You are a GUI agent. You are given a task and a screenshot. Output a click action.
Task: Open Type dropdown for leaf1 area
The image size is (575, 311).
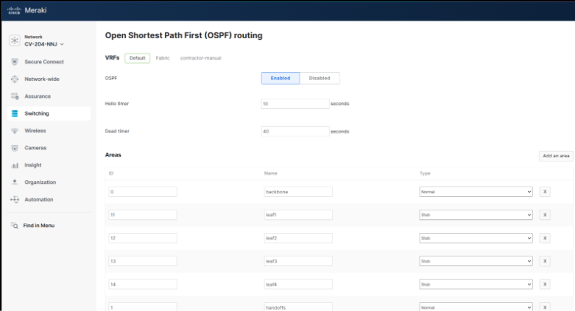pos(476,215)
